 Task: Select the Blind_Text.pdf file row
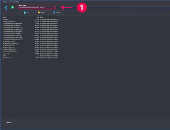(30, 58)
